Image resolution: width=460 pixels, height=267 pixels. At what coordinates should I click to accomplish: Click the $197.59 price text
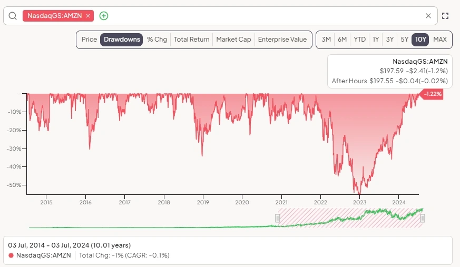pyautogui.click(x=392, y=71)
